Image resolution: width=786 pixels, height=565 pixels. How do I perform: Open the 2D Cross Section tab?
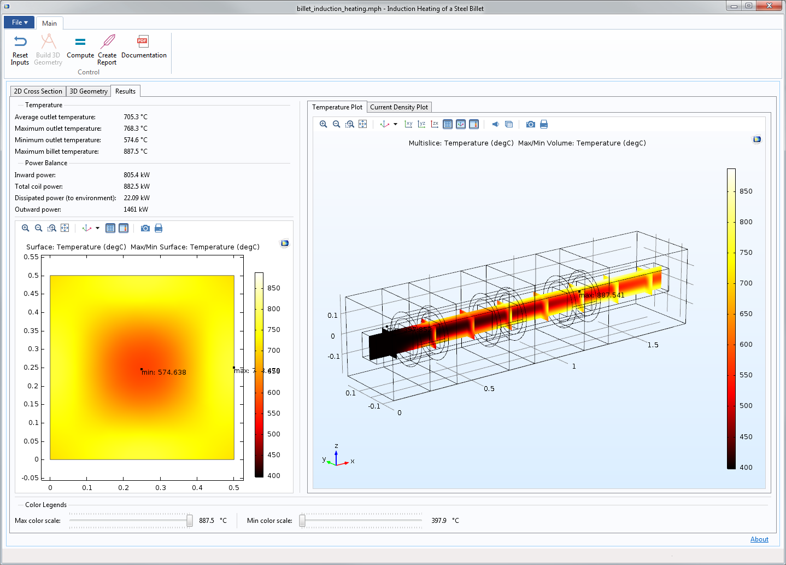pyautogui.click(x=38, y=91)
